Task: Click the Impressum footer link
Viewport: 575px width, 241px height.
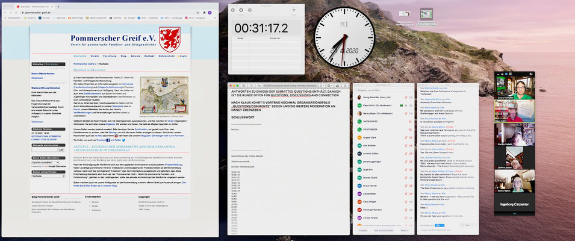Action: (96, 210)
